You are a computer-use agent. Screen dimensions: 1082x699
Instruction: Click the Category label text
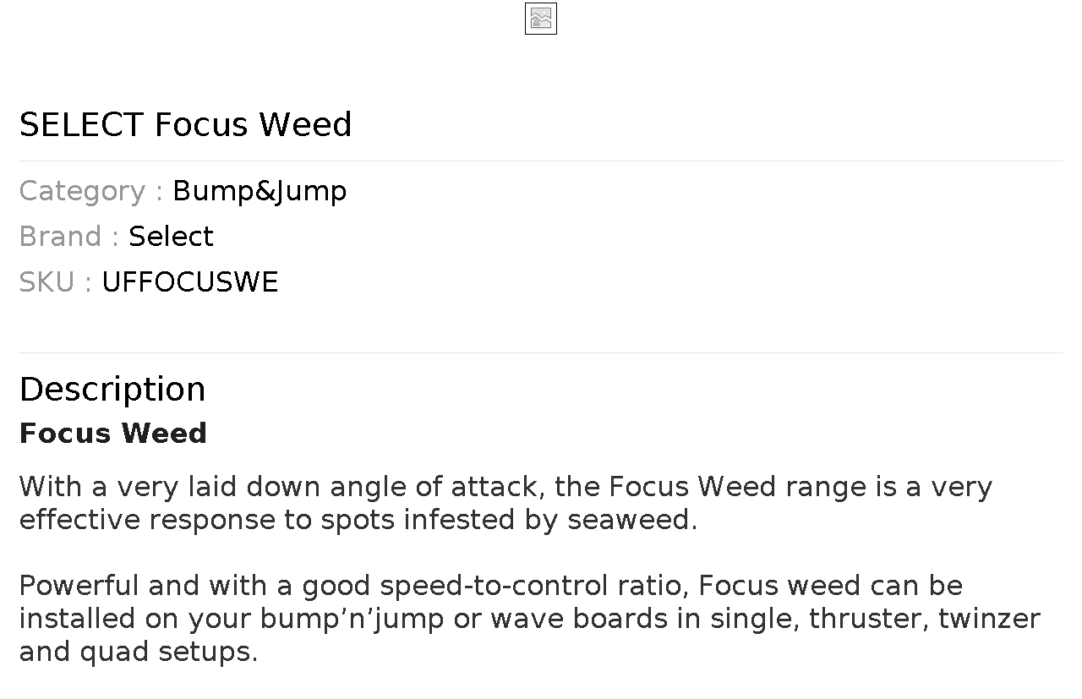click(82, 191)
